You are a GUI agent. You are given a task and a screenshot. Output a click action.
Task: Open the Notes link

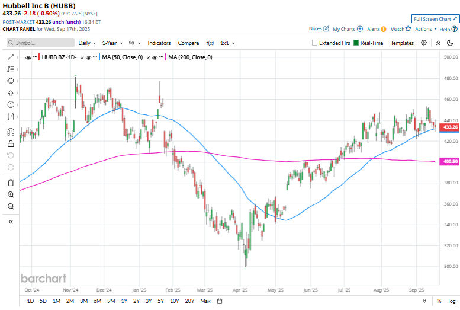[x=316, y=28]
